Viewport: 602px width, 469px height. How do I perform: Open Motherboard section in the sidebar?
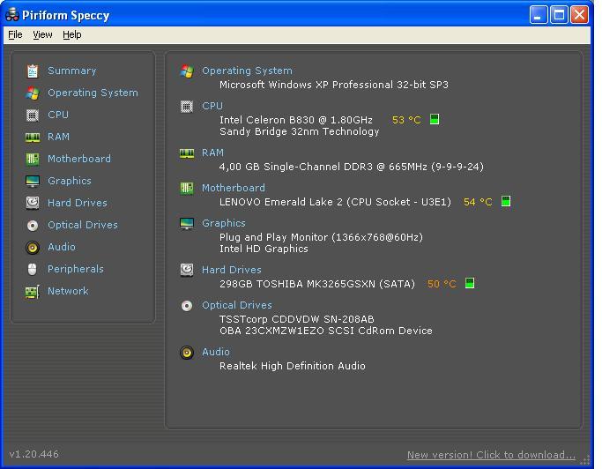pos(79,159)
